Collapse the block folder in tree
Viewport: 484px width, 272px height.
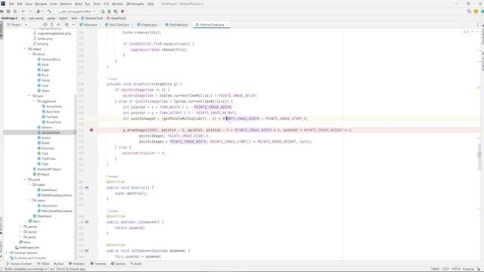[29, 54]
